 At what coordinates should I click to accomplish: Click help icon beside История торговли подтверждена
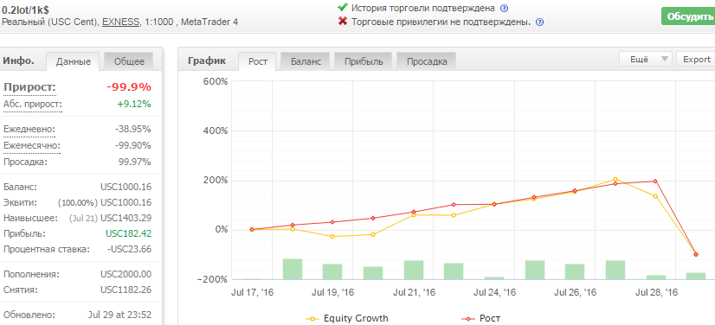click(x=504, y=8)
